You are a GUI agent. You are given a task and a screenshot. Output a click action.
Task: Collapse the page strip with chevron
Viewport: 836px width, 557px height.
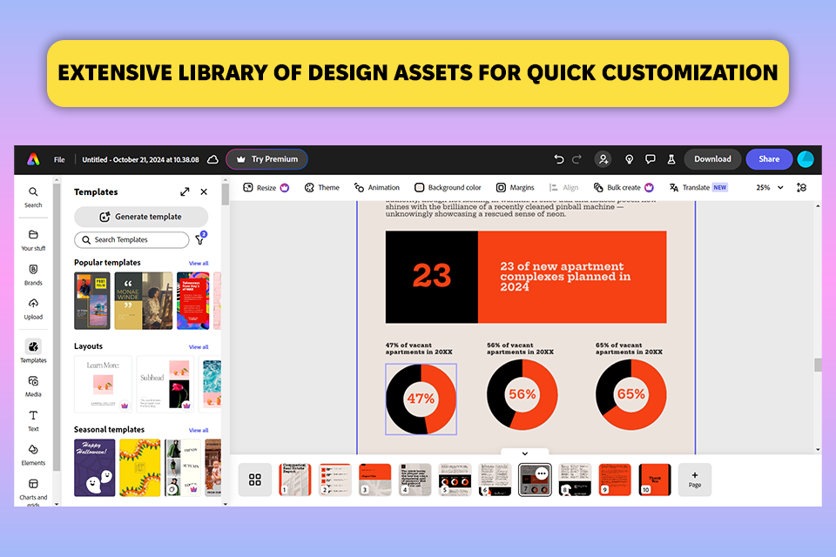[x=524, y=453]
